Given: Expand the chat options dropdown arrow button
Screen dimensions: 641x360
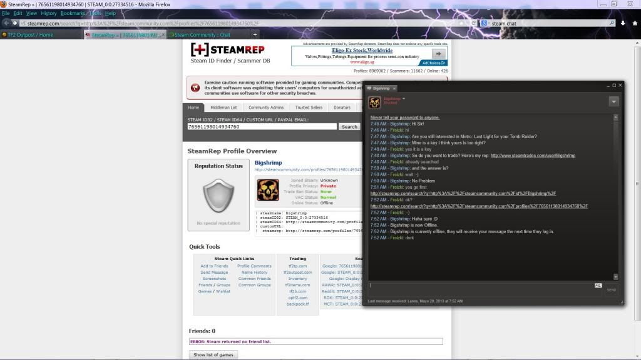Looking at the screenshot, I should [613, 102].
